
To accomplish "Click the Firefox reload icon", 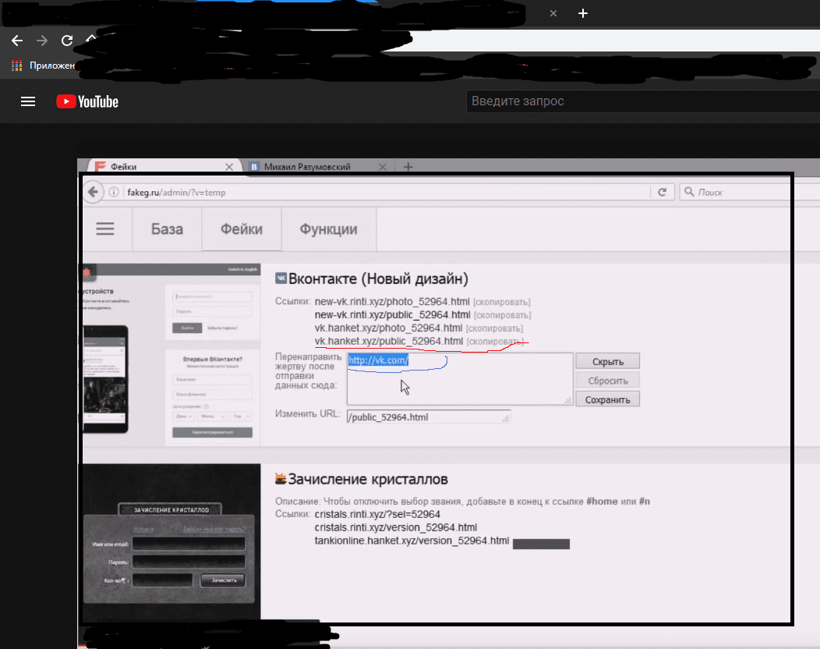I will pyautogui.click(x=662, y=192).
